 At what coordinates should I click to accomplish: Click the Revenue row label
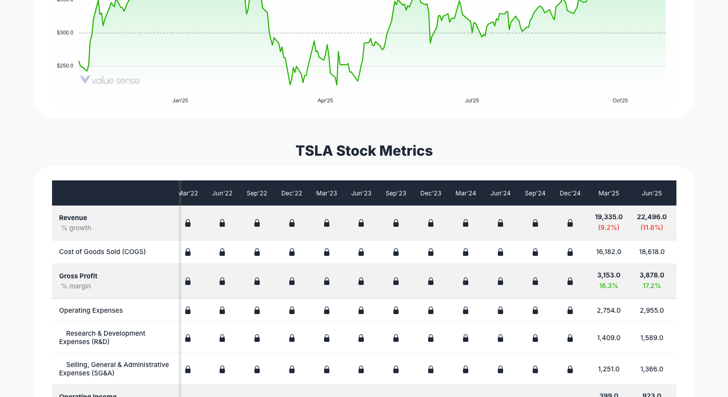[x=73, y=217]
